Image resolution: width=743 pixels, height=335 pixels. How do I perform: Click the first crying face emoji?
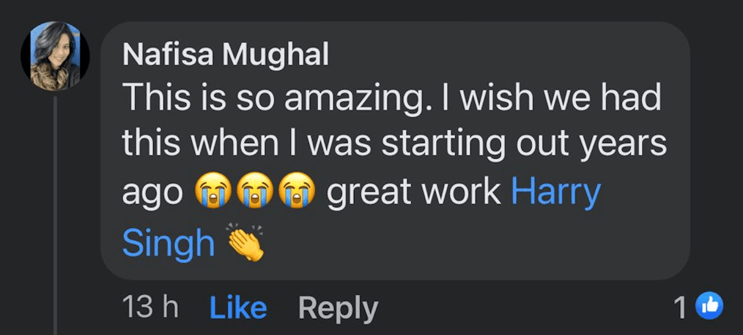click(x=213, y=193)
